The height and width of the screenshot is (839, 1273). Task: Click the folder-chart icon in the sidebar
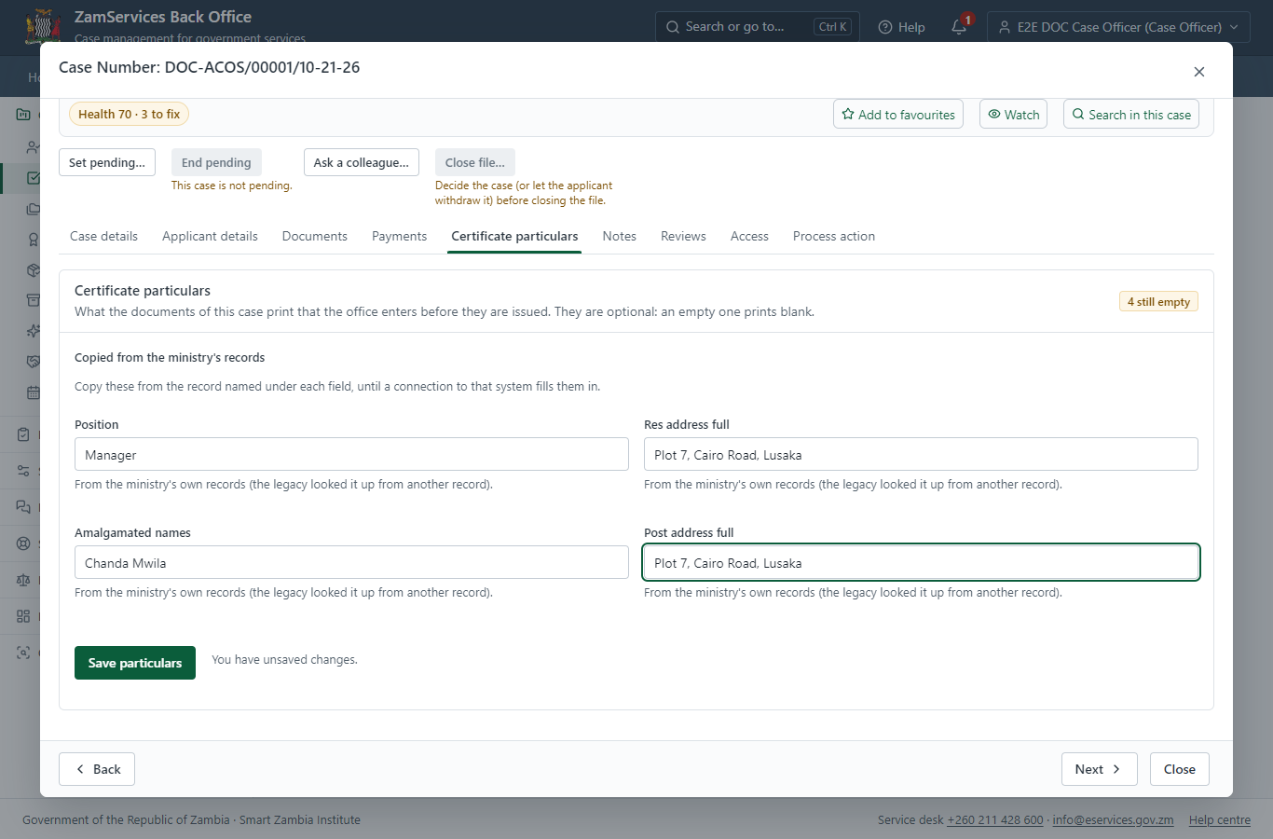24,114
